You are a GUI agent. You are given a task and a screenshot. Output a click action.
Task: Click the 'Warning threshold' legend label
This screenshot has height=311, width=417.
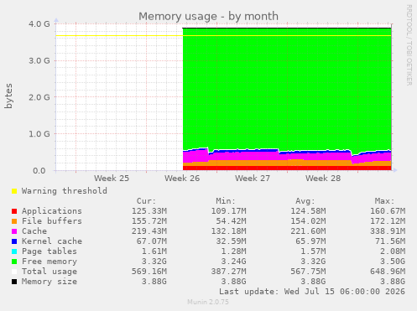[65, 191]
